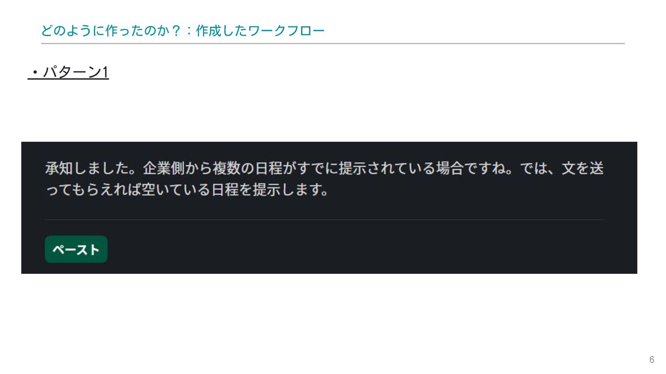The height and width of the screenshot is (374, 666).
Task: Click the green ペースト button
Action: point(76,249)
